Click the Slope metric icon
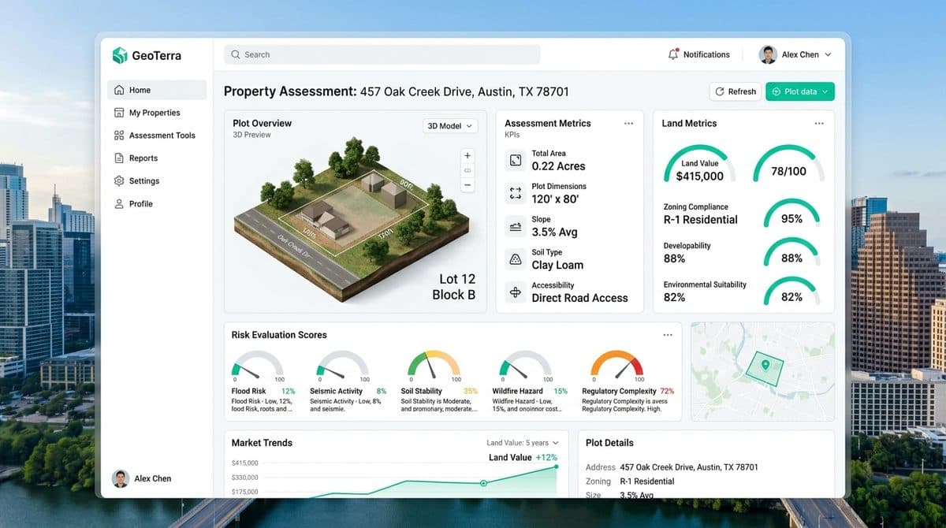The height and width of the screenshot is (528, 946). [x=516, y=226]
